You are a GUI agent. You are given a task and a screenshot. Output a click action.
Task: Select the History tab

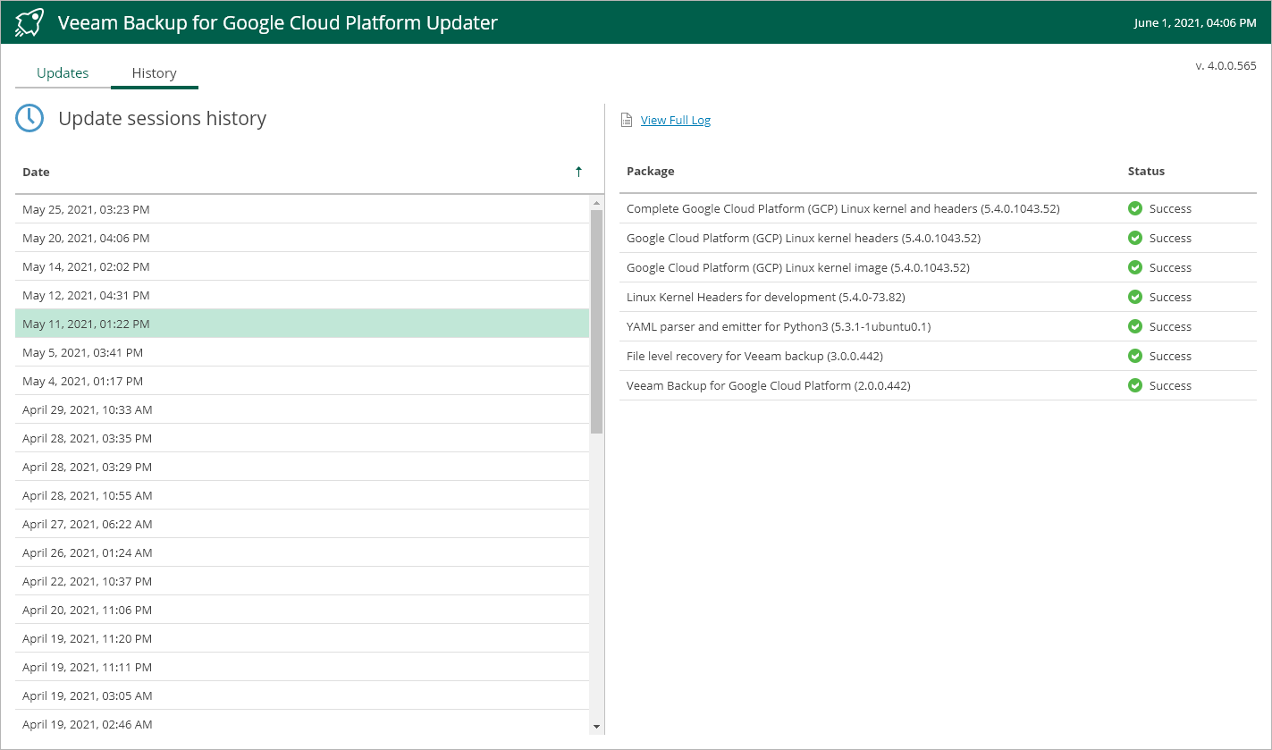(154, 73)
